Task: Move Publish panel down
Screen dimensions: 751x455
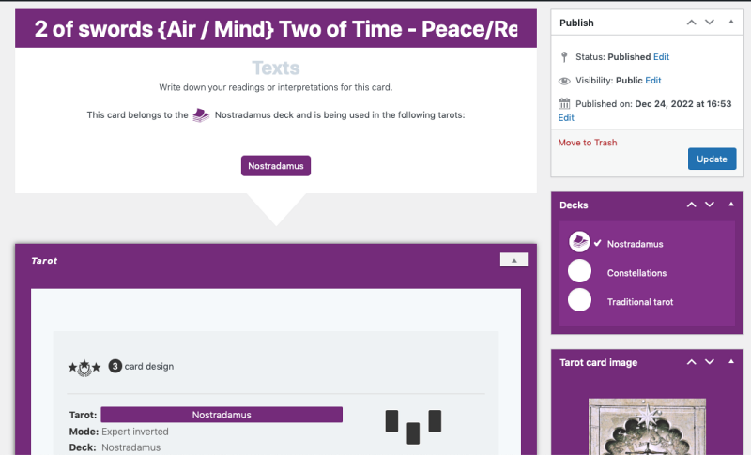Action: click(710, 23)
